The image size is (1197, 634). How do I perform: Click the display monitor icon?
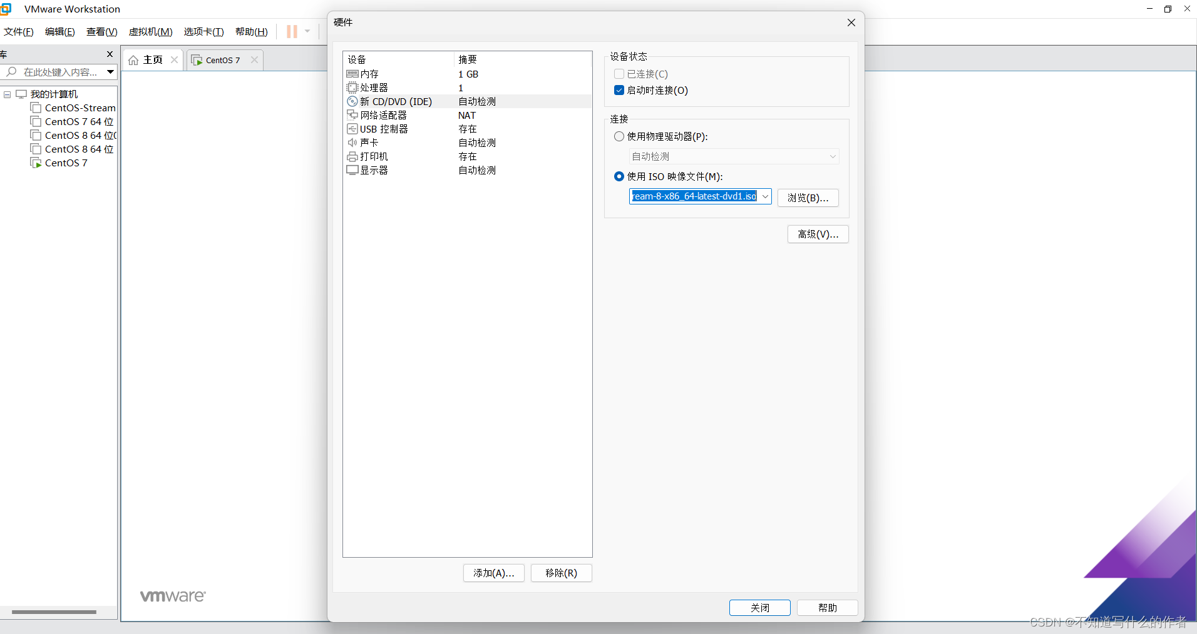(352, 170)
